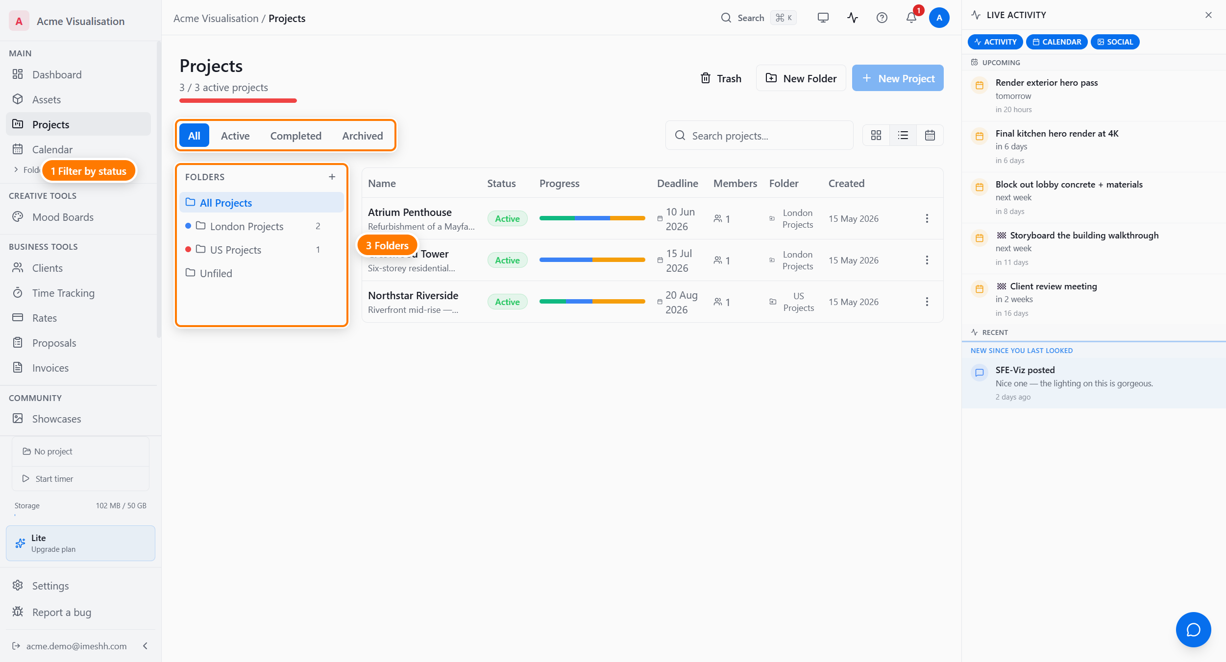Switch to list view

pyautogui.click(x=903, y=135)
